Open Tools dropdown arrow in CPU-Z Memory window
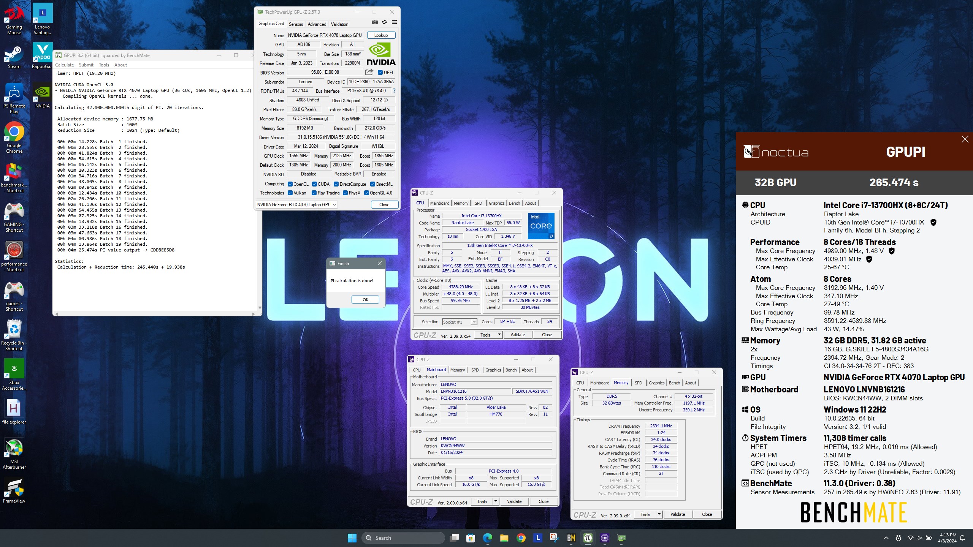The width and height of the screenshot is (973, 547). coord(659,514)
